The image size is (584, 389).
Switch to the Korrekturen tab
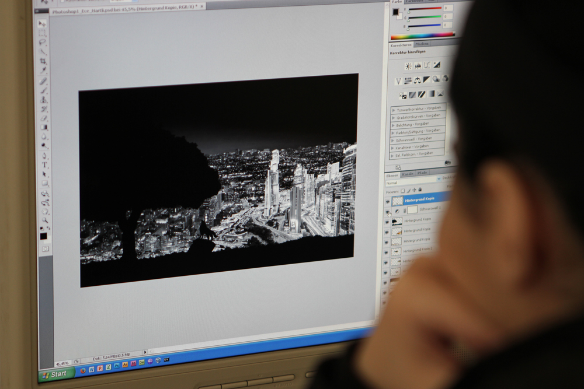point(401,45)
